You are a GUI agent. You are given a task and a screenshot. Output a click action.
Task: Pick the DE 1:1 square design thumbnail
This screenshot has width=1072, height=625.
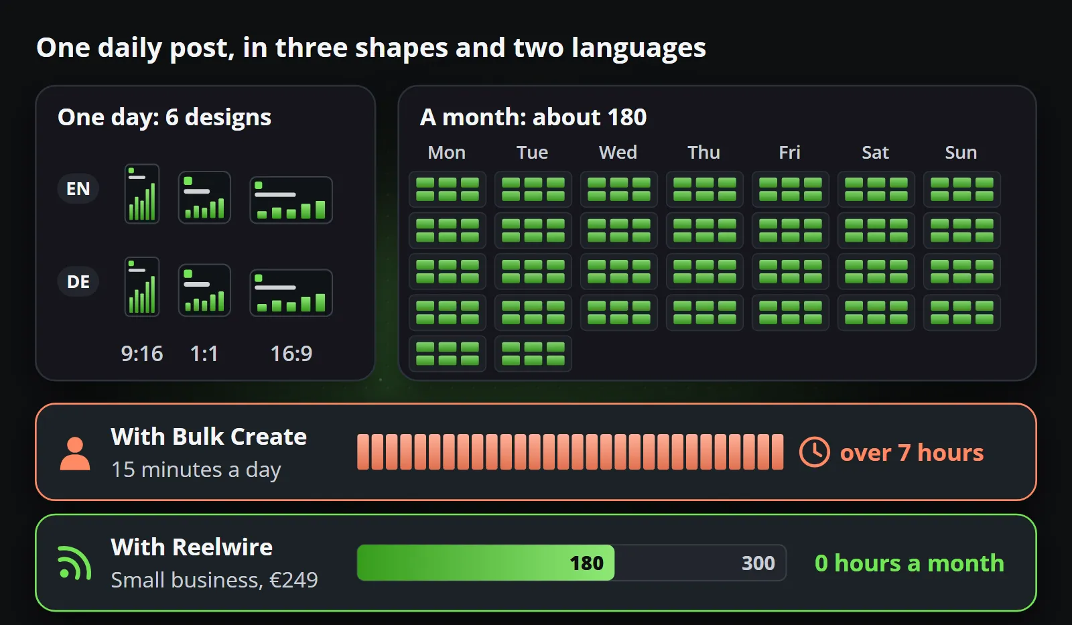[x=204, y=290]
